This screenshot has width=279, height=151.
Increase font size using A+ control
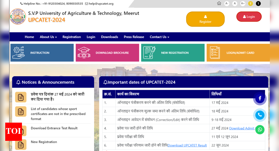point(243,3)
